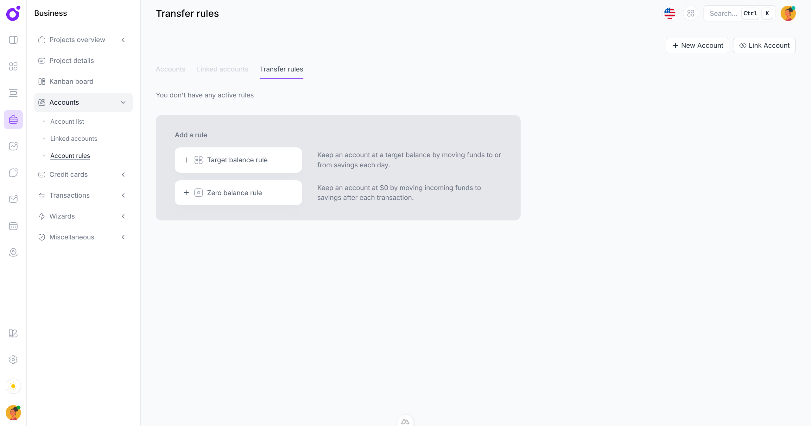The width and height of the screenshot is (811, 426).
Task: Open the apps grid icon near search
Action: click(690, 13)
